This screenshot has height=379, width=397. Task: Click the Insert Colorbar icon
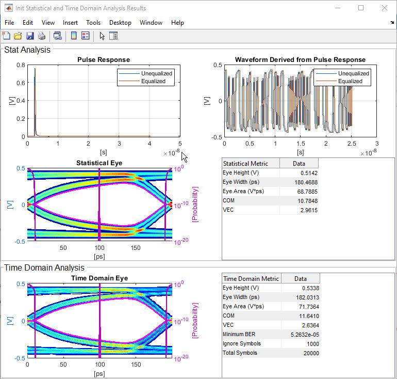[x=74, y=36]
